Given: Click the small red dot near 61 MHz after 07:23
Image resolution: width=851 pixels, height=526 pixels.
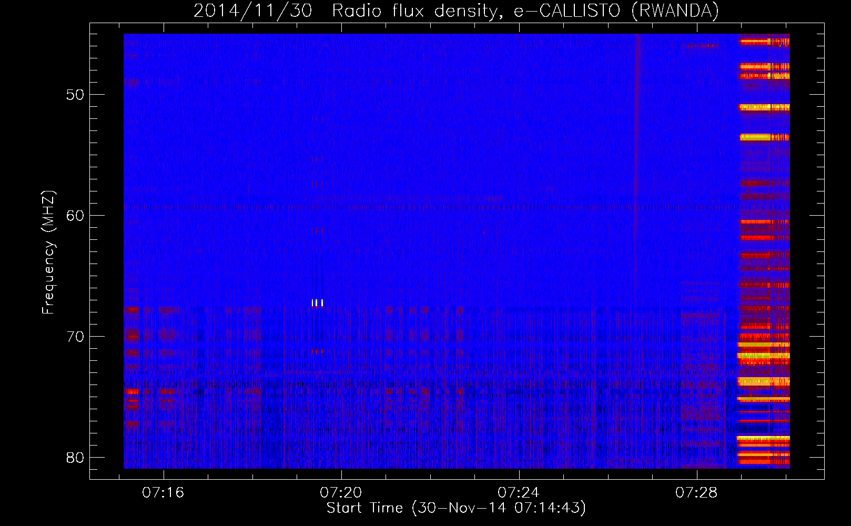Looking at the screenshot, I should pos(483,232).
